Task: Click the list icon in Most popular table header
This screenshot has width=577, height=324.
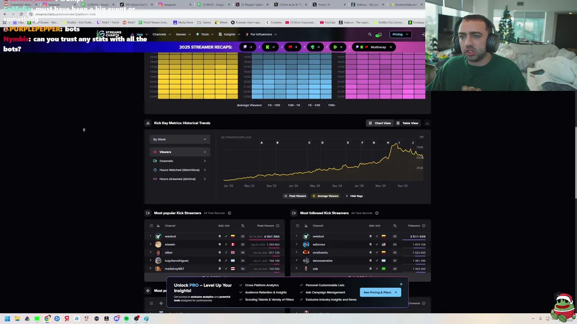Action: tap(151, 225)
